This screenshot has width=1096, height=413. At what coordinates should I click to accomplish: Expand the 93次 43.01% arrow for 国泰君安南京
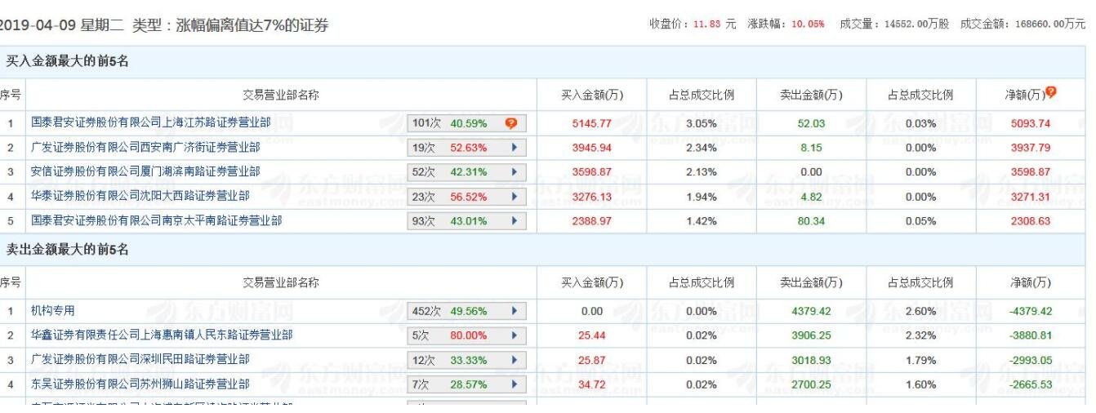tap(514, 221)
